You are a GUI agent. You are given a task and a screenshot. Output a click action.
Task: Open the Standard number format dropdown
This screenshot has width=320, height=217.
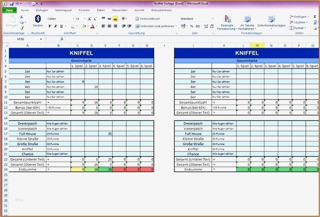[213, 19]
